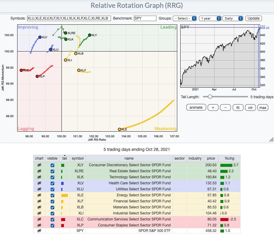Focus the Symbols input field
This screenshot has width=274, height=234.
[69, 18]
